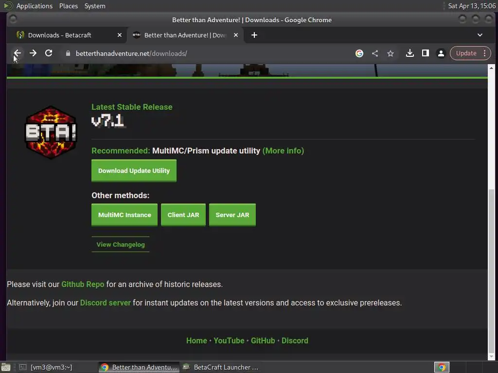
Task: Open Chrome downloads tray icon
Action: [x=409, y=53]
